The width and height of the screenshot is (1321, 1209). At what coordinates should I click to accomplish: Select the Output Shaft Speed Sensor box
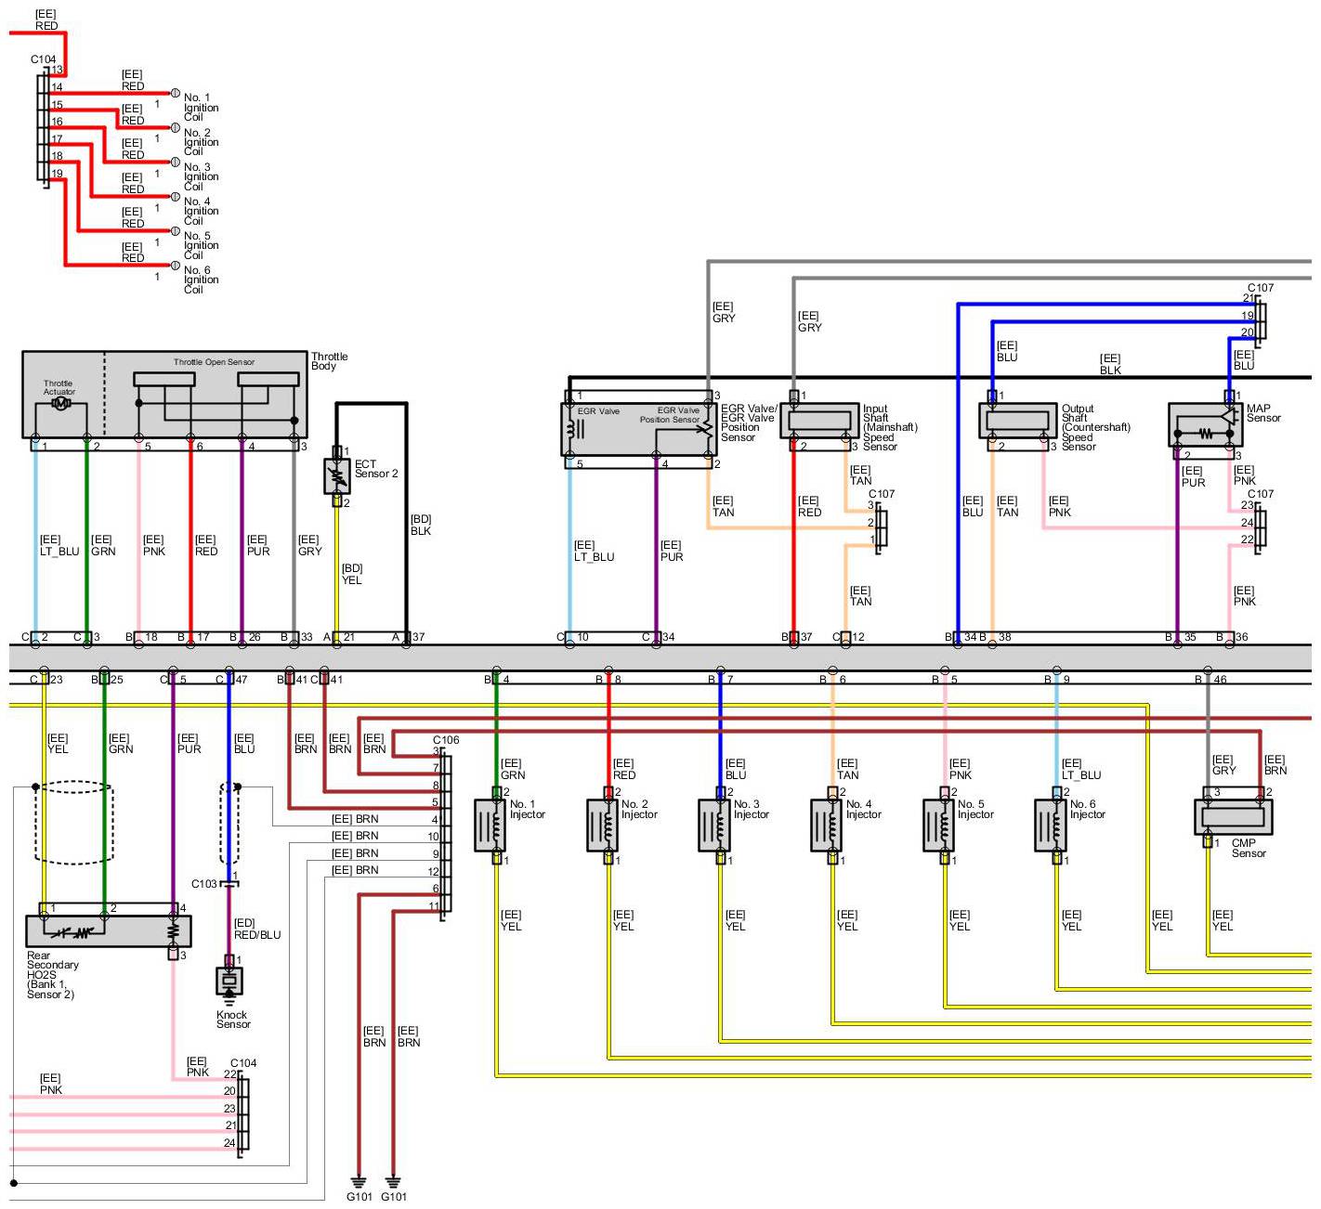click(1018, 421)
